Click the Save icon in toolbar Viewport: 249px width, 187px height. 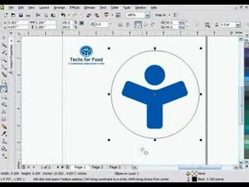tap(21, 15)
